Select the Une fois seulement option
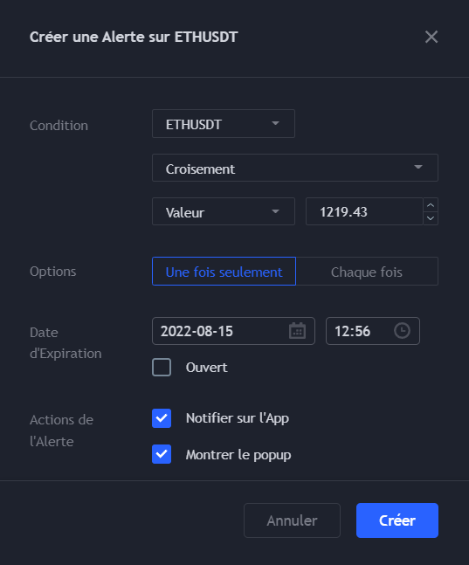The image size is (469, 565). [x=224, y=272]
